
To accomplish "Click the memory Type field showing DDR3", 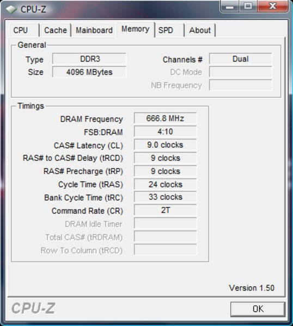I will 89,59.
